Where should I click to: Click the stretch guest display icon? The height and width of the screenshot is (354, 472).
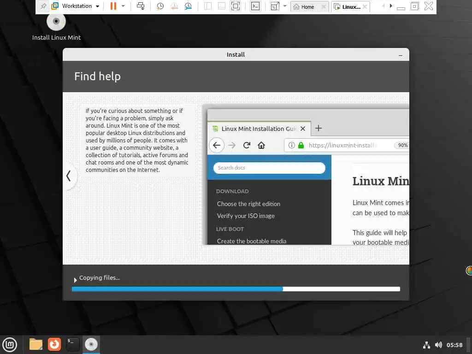pos(275,6)
